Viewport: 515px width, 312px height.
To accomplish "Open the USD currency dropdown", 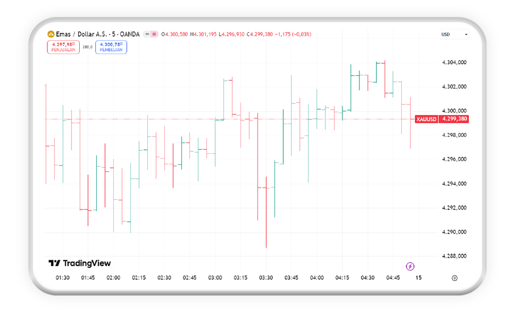I will [x=455, y=34].
